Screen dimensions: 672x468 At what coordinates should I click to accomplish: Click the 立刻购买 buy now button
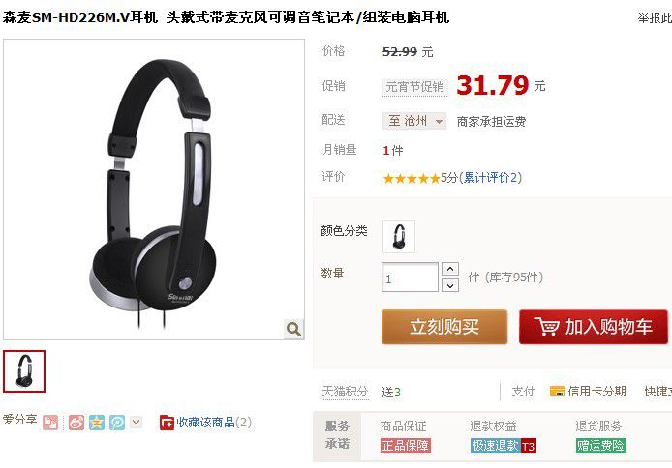coord(444,327)
